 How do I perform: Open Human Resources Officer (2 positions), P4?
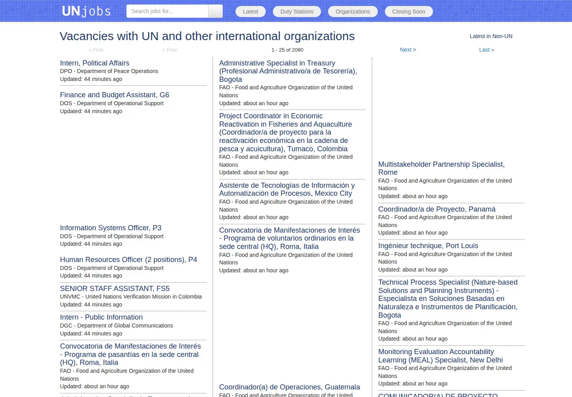coord(128,260)
